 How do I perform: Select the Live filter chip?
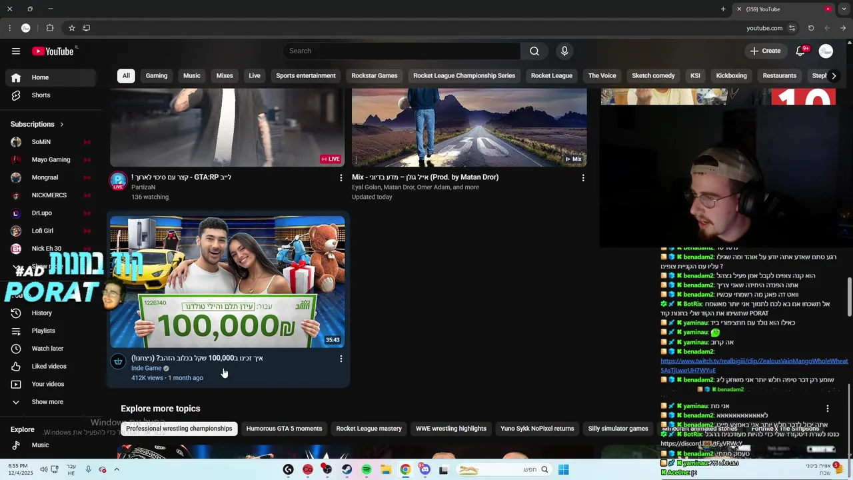tap(255, 76)
